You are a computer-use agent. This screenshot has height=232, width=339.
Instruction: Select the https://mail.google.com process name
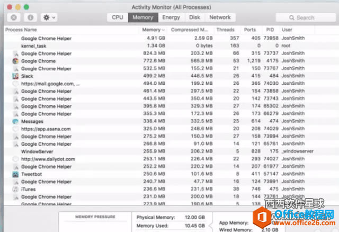pyautogui.click(x=50, y=84)
